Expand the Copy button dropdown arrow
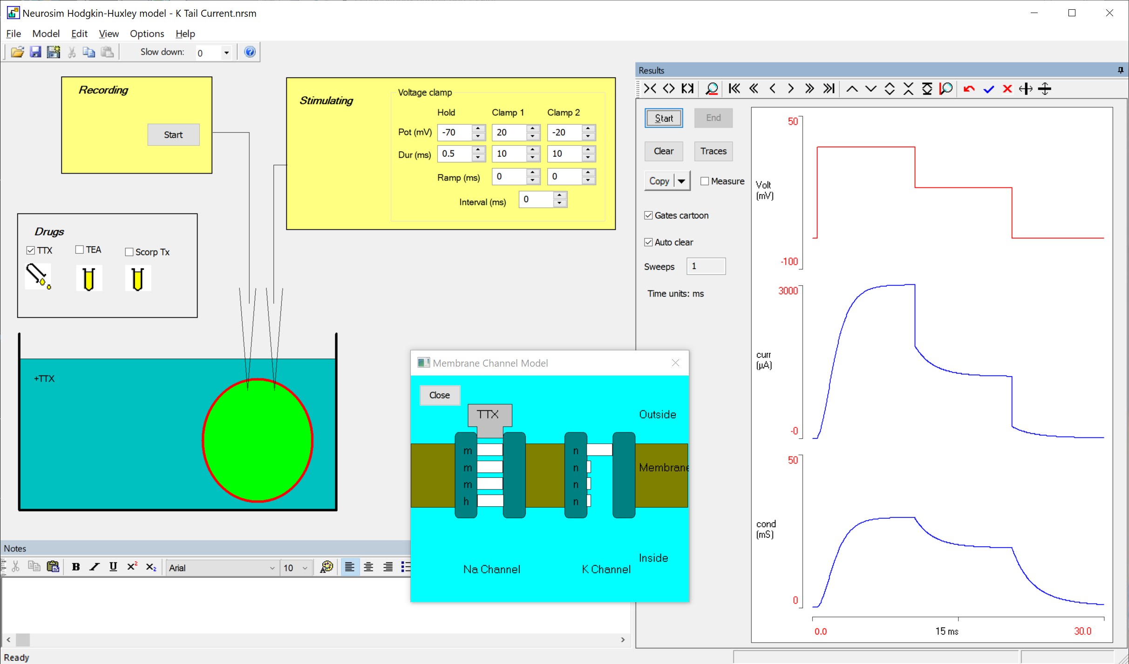The image size is (1129, 664). [681, 181]
